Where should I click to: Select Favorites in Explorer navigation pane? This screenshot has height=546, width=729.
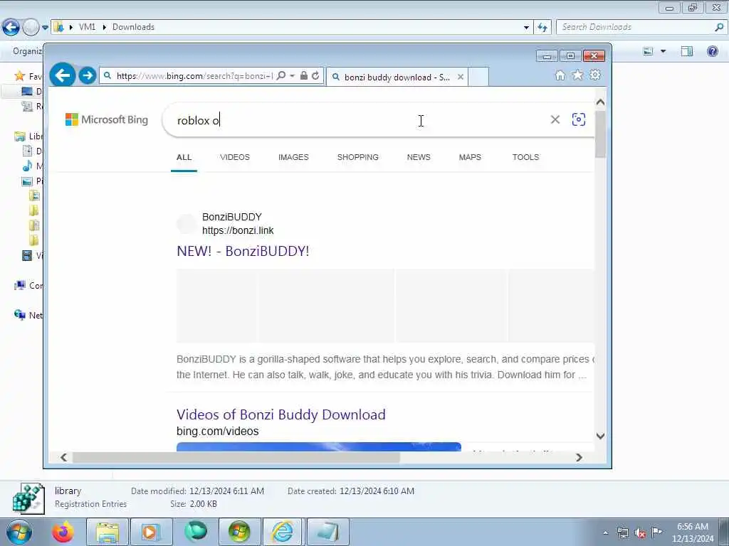(27, 75)
